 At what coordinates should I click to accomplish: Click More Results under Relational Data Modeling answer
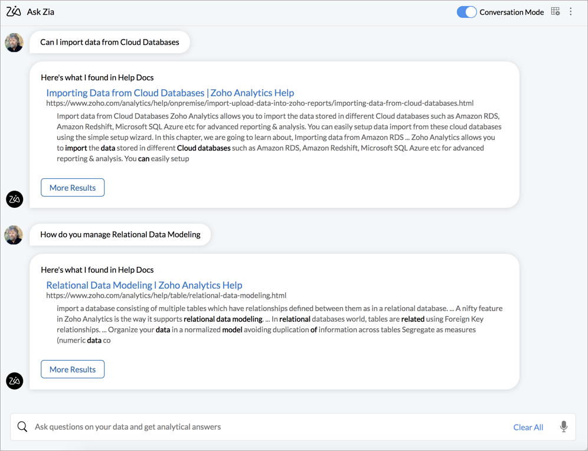(x=73, y=370)
